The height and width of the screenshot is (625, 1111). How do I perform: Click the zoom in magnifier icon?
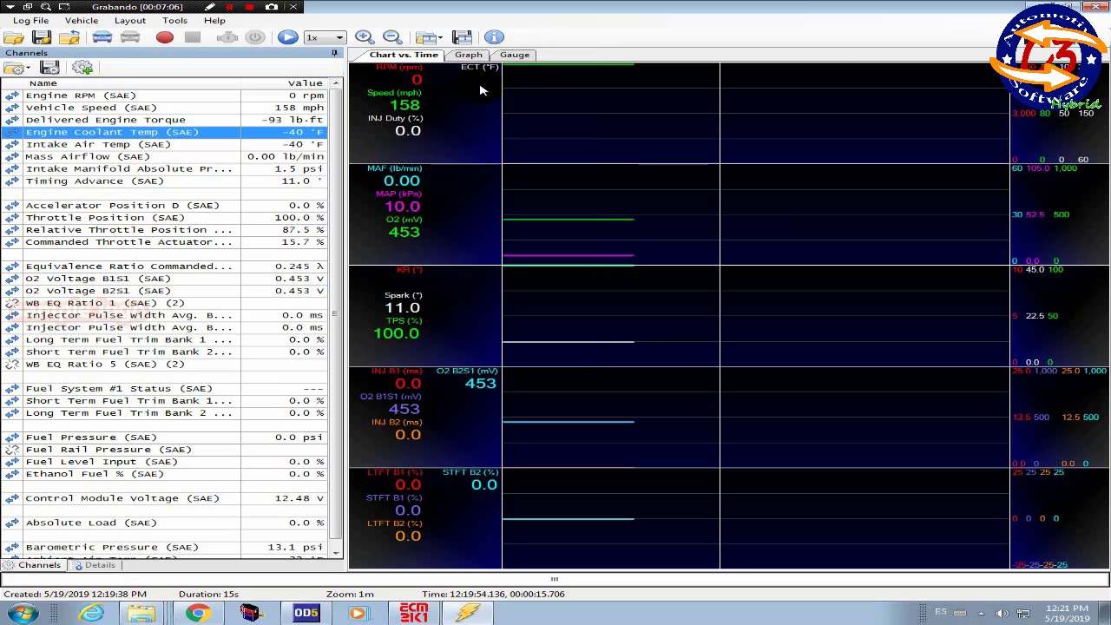364,37
